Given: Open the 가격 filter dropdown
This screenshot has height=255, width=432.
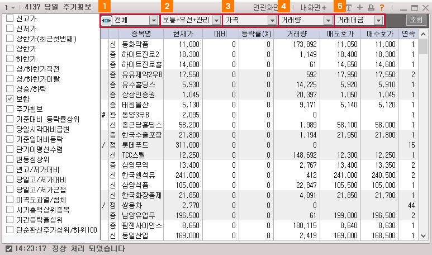Looking at the screenshot, I should click(x=272, y=20).
